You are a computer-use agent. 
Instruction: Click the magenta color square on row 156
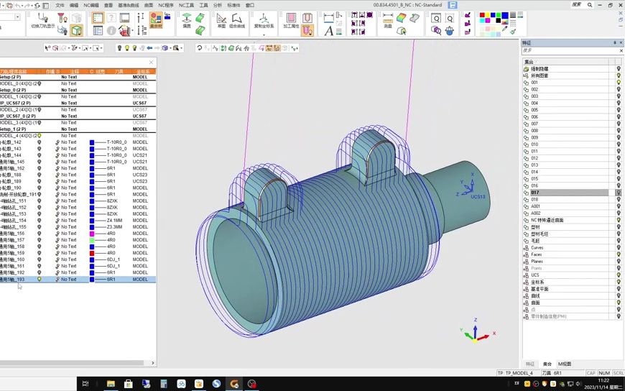[92, 234]
